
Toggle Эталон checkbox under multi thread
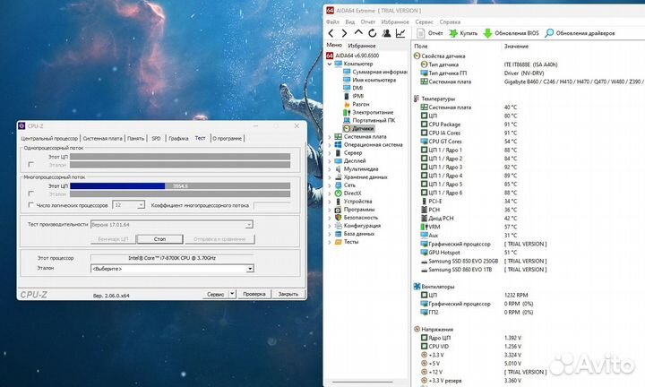30,193
